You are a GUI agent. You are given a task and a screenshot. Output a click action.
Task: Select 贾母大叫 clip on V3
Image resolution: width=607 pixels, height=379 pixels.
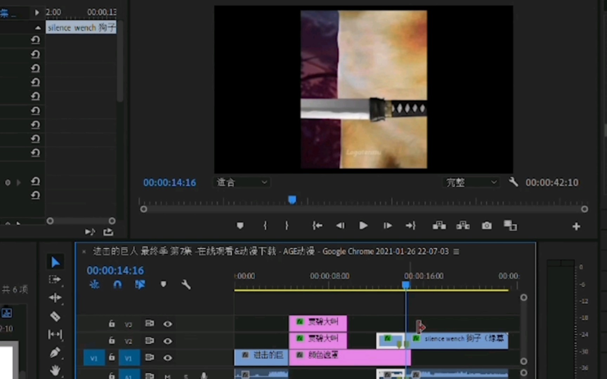coord(318,323)
